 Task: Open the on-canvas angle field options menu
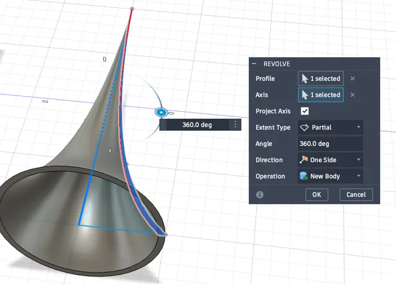235,124
